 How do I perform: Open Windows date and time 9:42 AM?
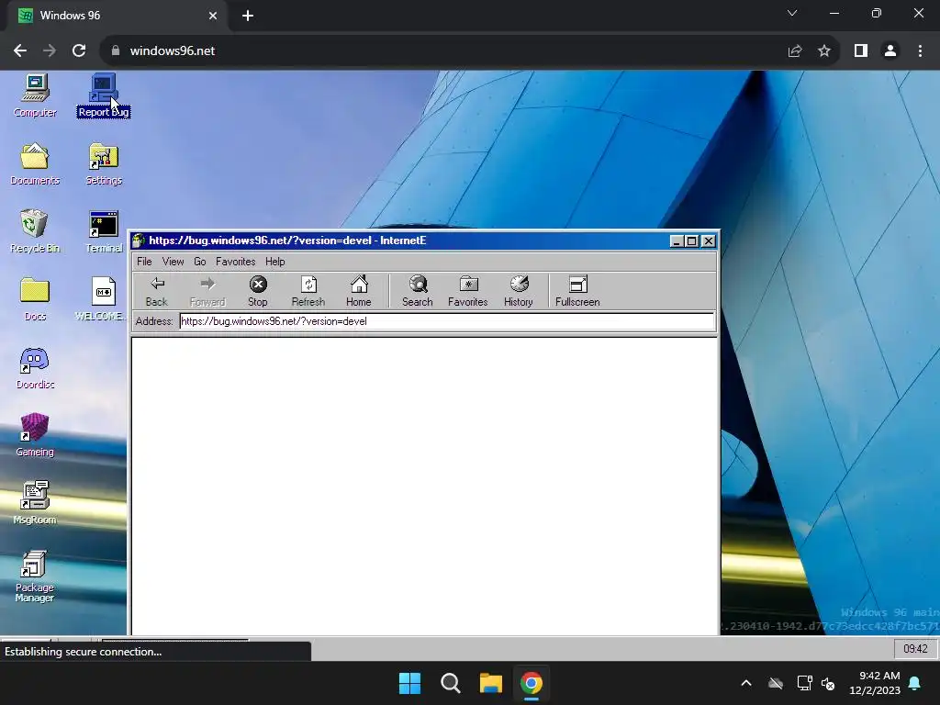875,683
